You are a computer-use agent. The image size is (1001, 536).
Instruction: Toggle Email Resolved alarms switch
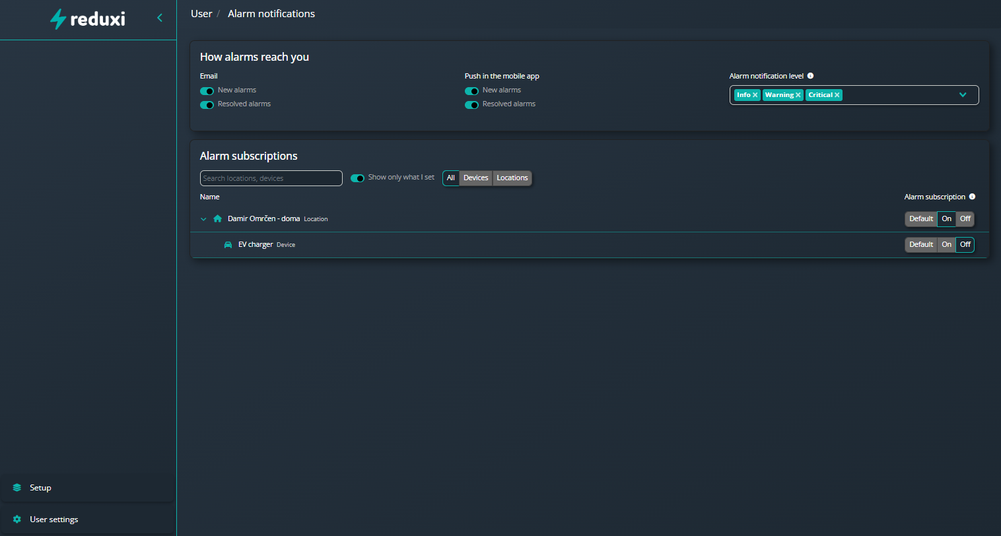207,105
